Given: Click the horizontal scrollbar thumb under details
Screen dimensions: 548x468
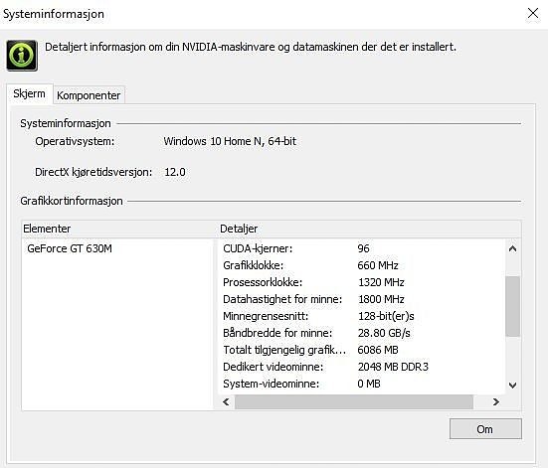Looking at the screenshot, I should pos(354,402).
